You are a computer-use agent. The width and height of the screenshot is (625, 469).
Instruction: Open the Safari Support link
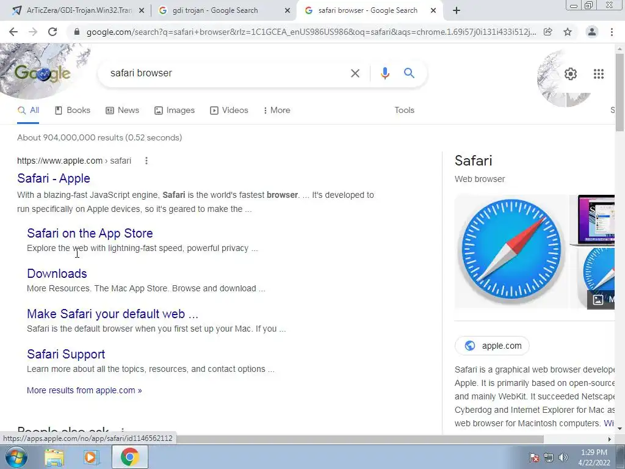[x=66, y=354]
